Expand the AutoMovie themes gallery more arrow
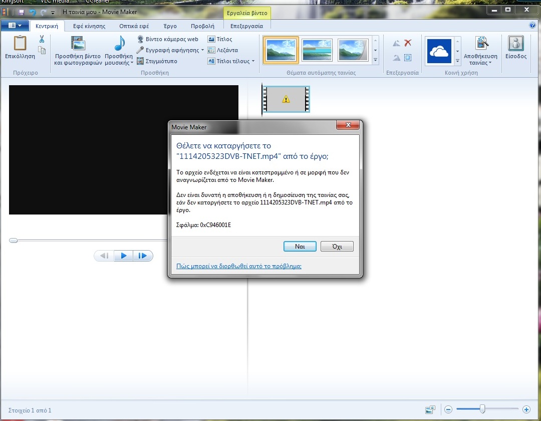Image resolution: width=541 pixels, height=421 pixels. click(375, 60)
